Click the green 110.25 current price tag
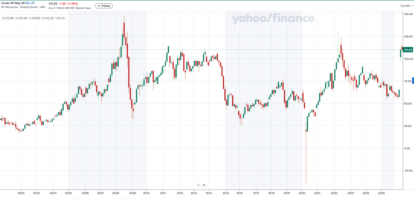The width and height of the screenshot is (414, 199). click(408, 50)
